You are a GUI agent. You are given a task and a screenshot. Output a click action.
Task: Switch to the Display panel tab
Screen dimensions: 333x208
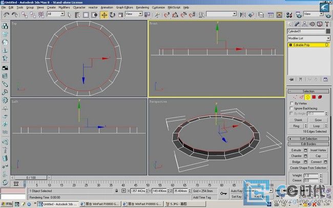coord(320,24)
